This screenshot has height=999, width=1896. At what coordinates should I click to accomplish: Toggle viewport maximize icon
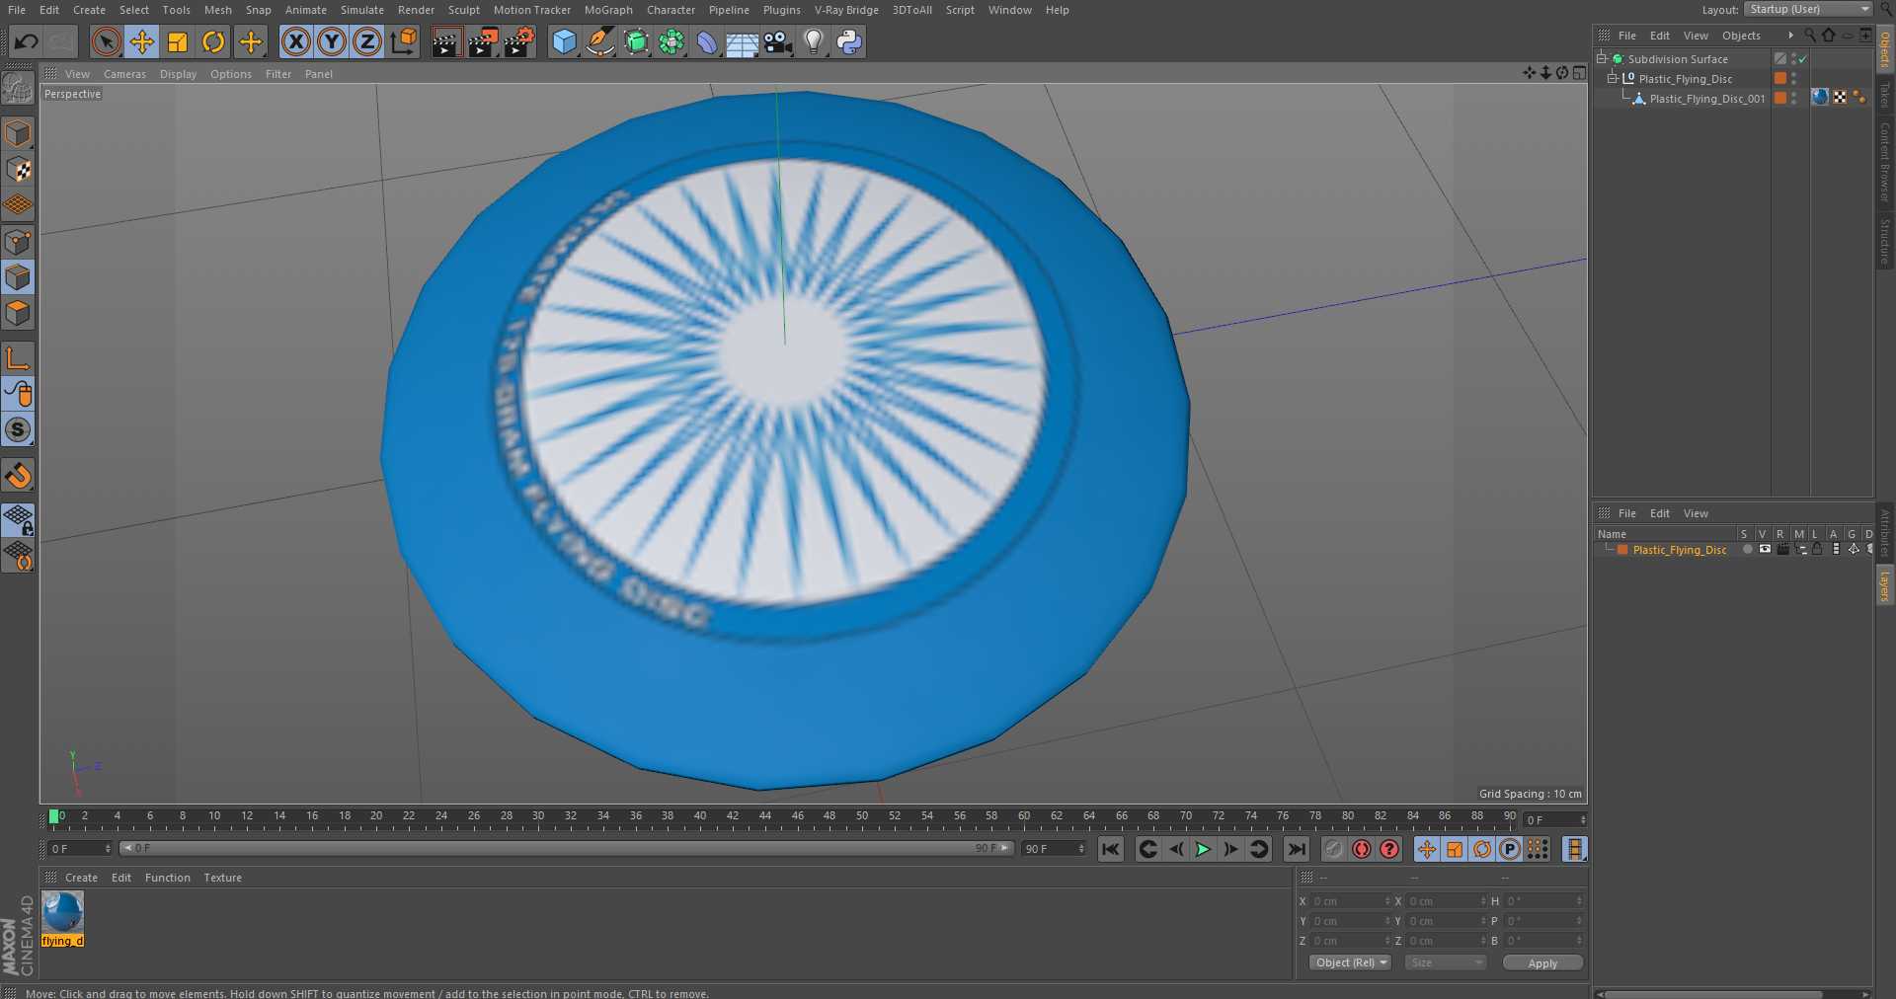[x=1579, y=73]
